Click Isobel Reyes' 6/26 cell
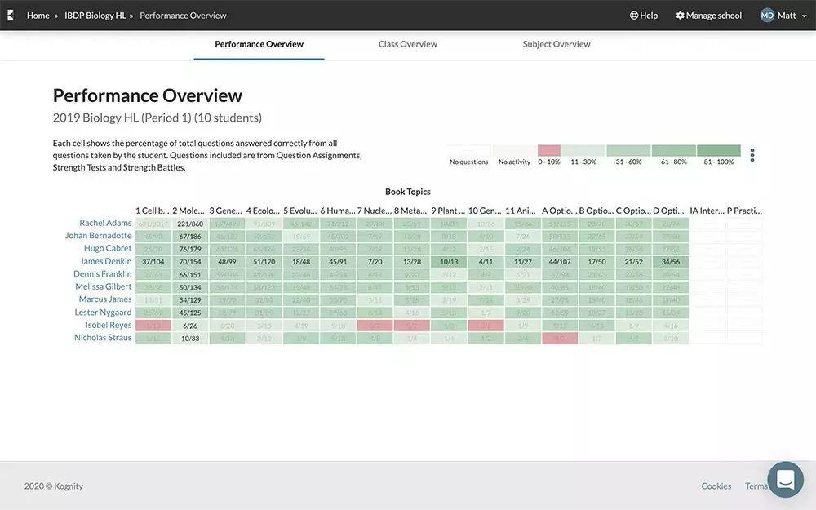This screenshot has height=510, width=816. pyautogui.click(x=190, y=326)
